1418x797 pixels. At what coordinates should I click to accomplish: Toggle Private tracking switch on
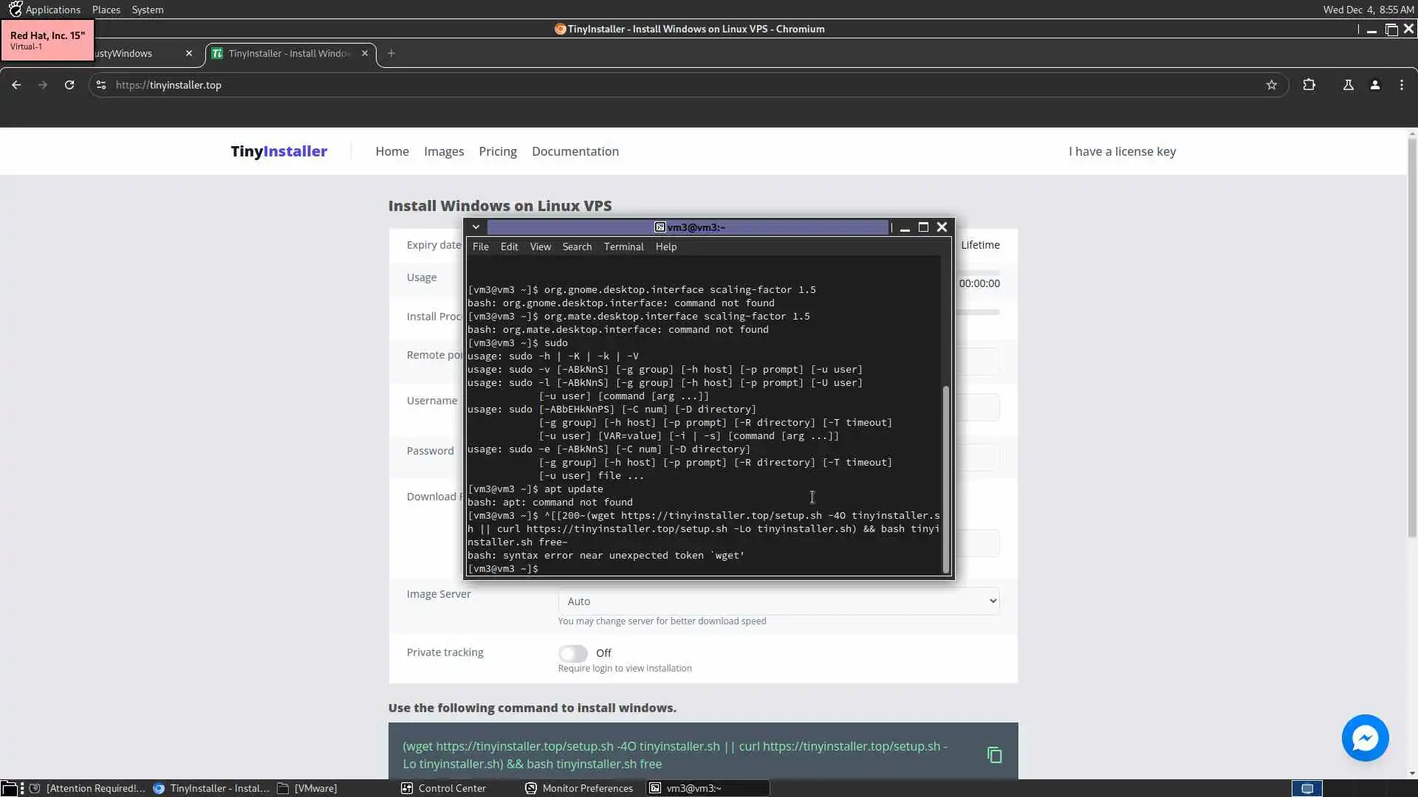point(572,653)
